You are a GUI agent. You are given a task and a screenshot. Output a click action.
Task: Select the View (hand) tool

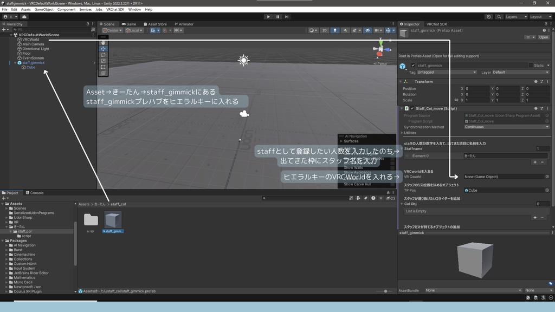pos(103,43)
